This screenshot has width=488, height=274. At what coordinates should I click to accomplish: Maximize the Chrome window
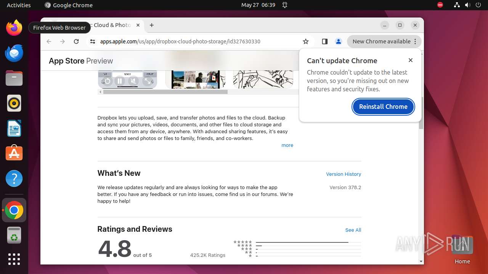pos(400,25)
